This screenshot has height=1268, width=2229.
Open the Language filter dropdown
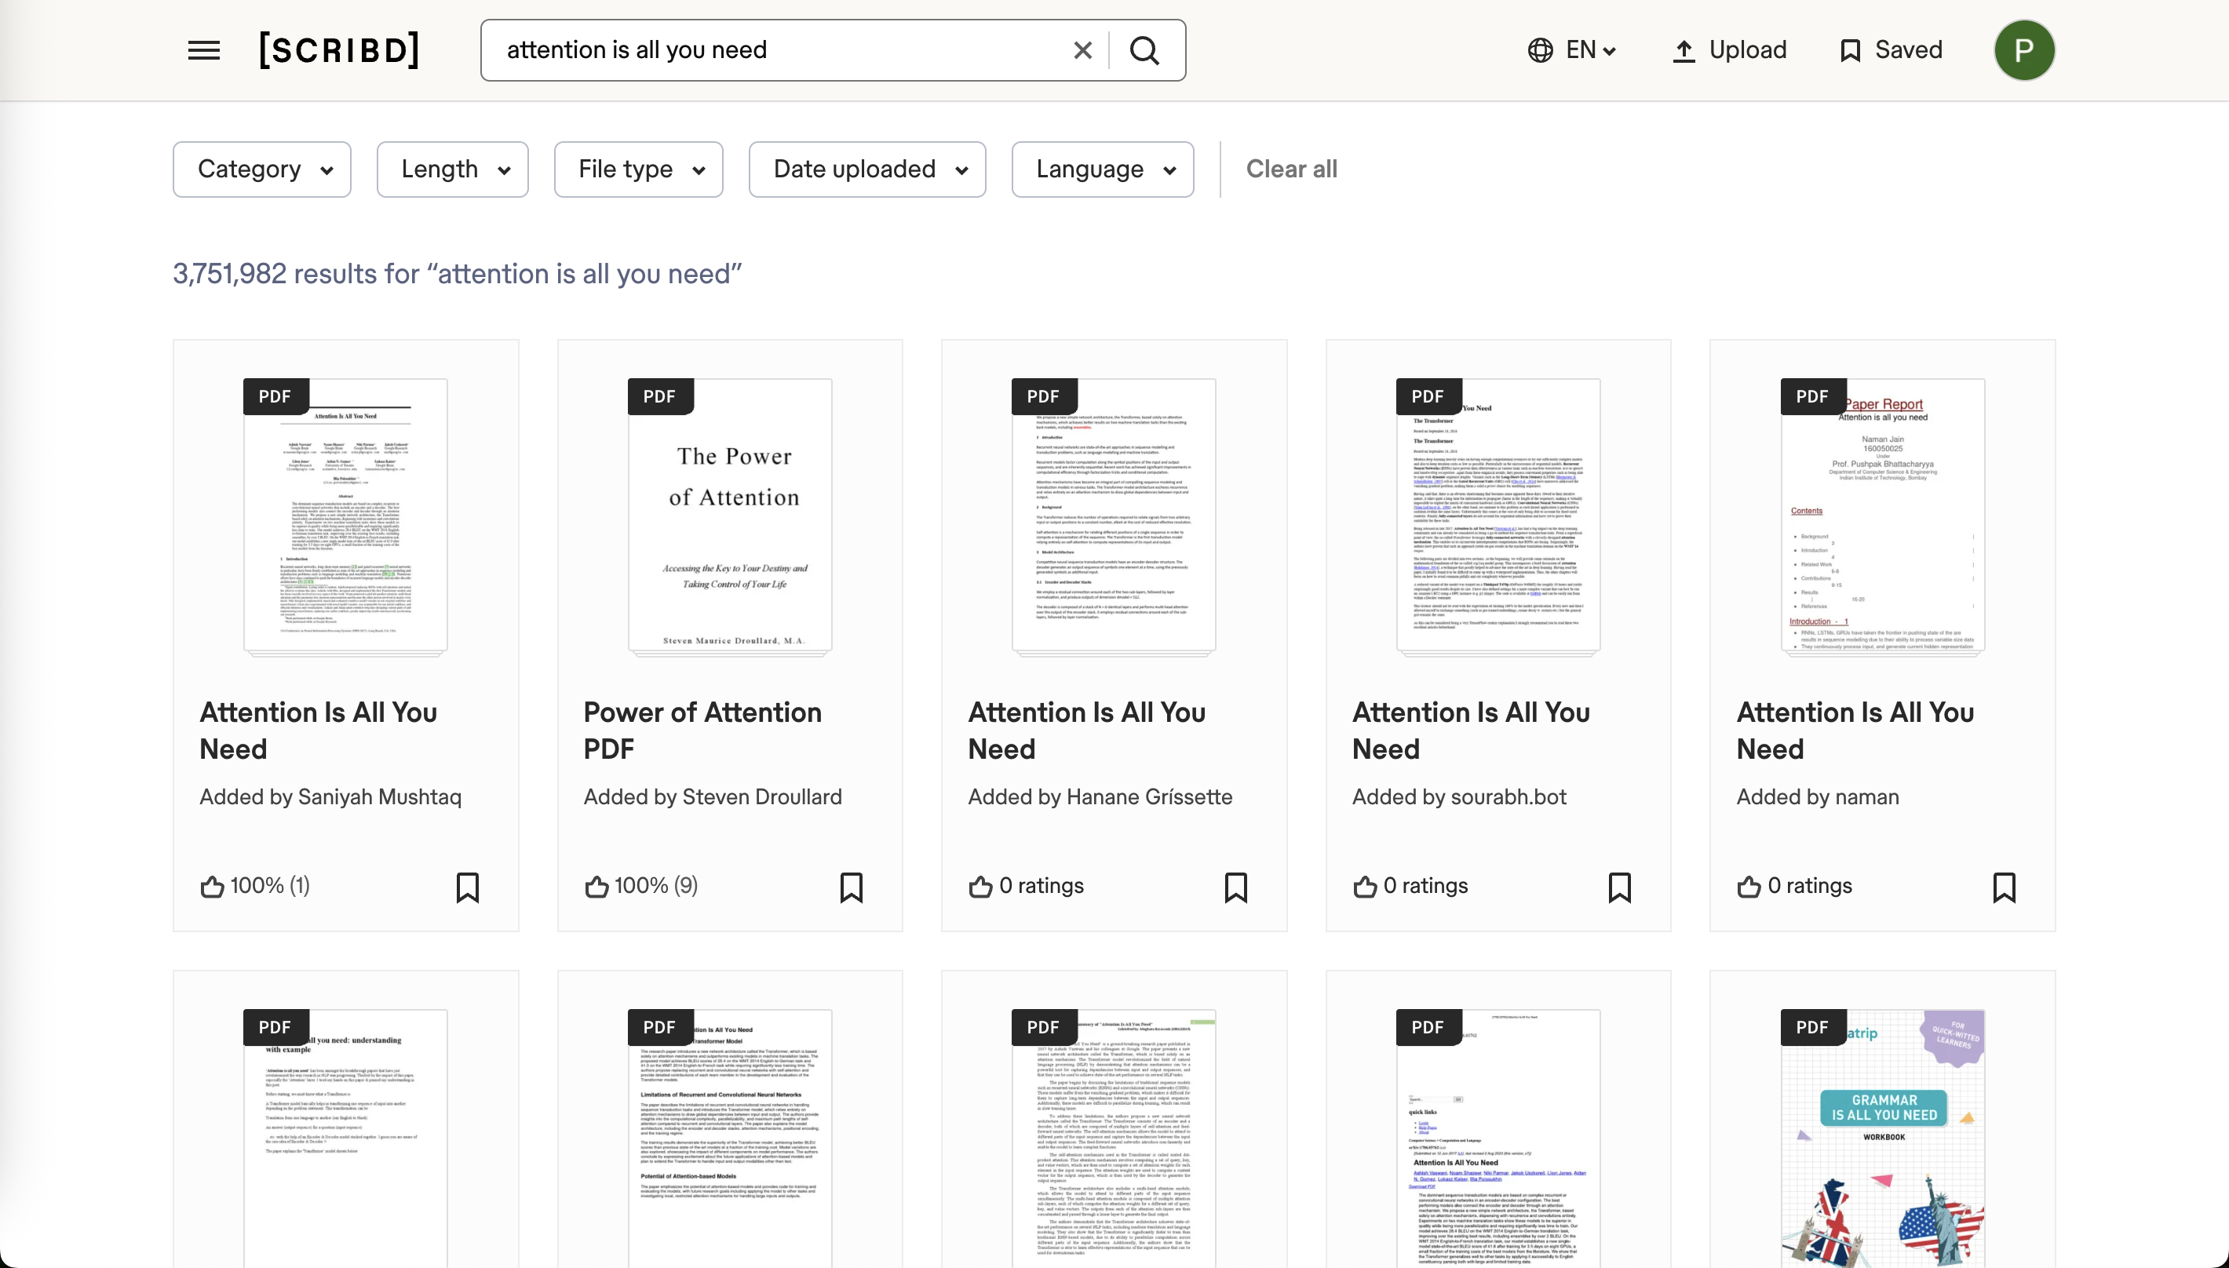coord(1103,169)
